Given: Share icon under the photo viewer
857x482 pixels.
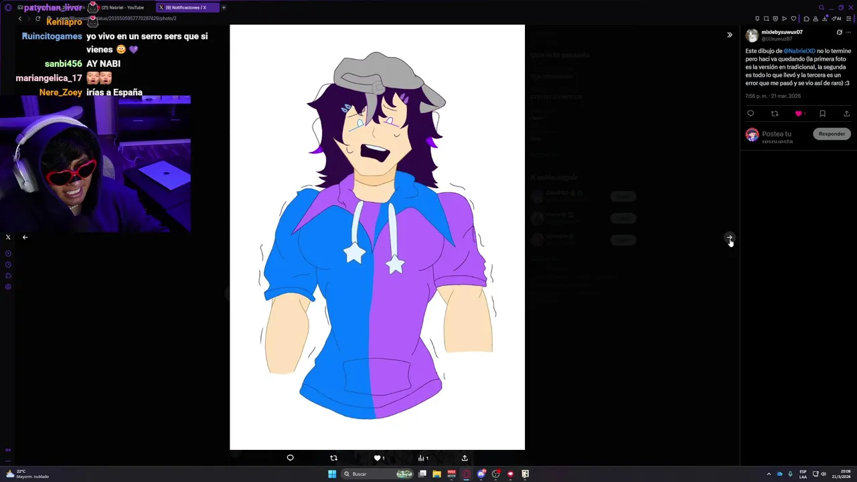Looking at the screenshot, I should (465, 458).
